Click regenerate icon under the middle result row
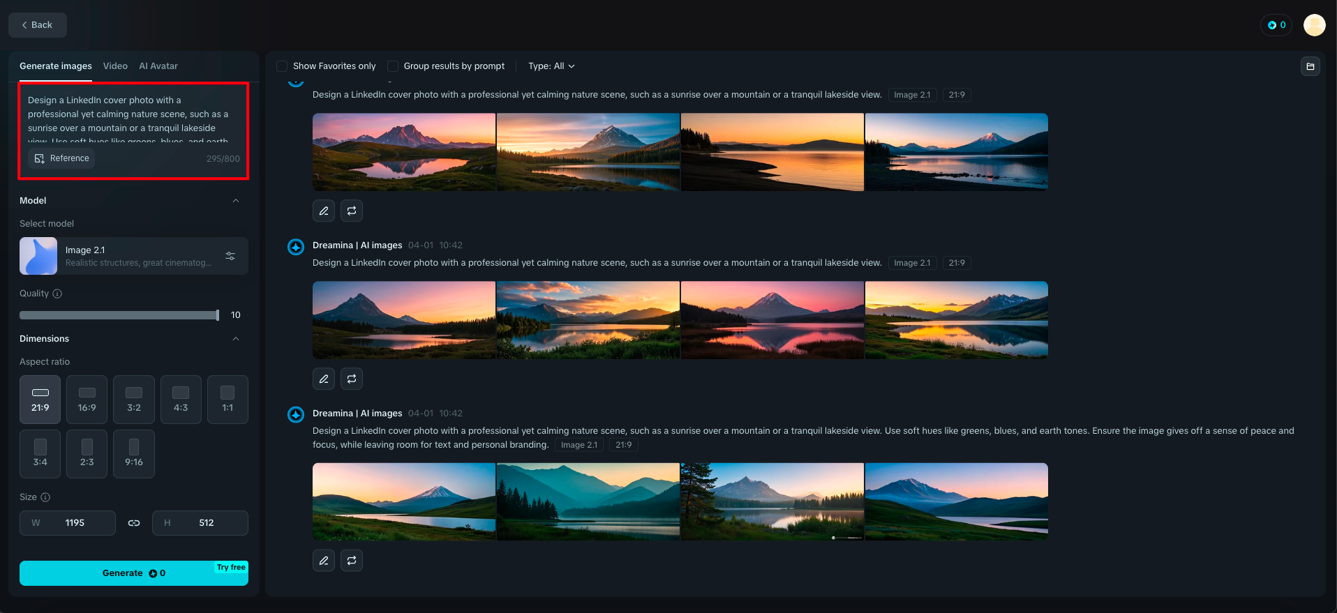The image size is (1337, 613). coord(352,379)
